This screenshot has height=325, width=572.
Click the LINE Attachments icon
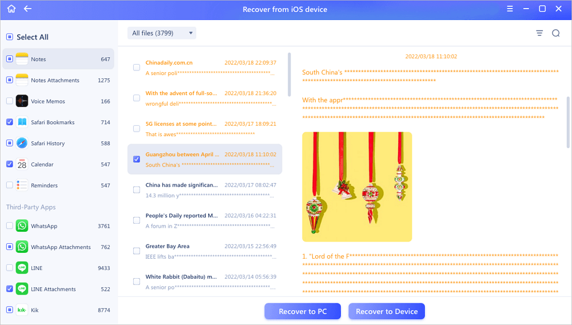point(22,289)
